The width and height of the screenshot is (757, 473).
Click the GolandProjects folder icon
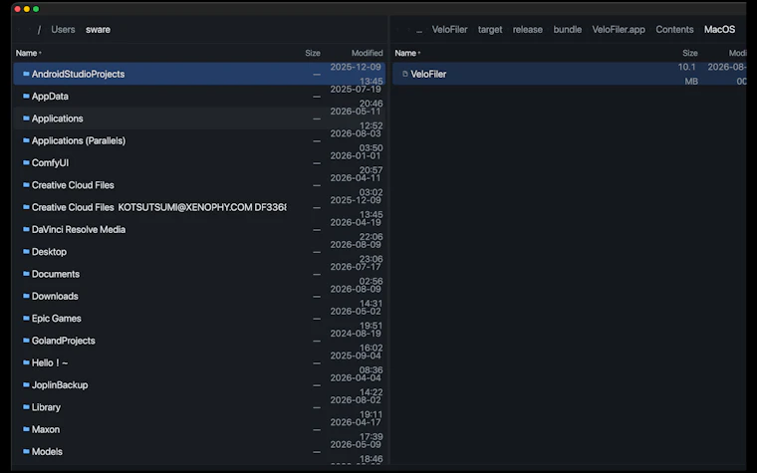[x=26, y=341]
